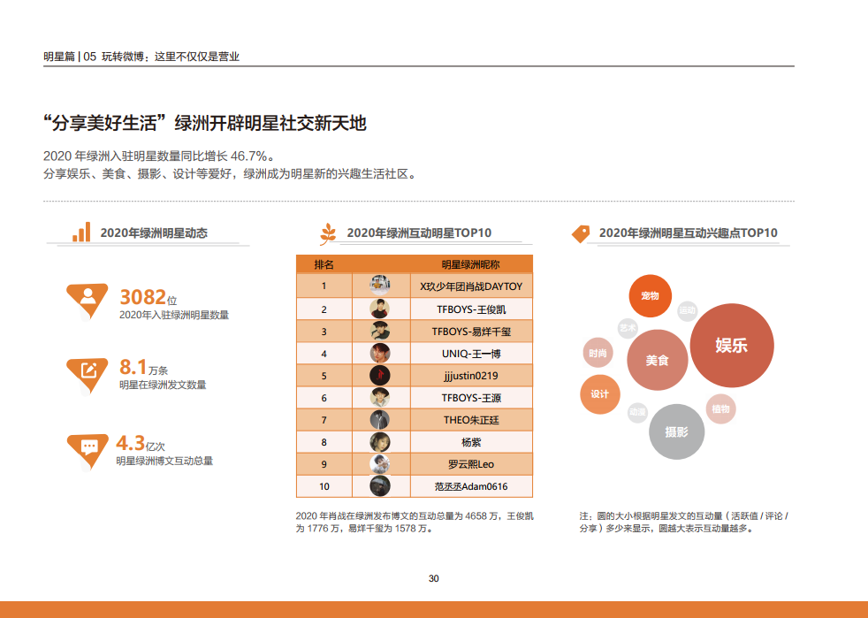Click the 排名 column header
This screenshot has width=868, height=618.
[324, 264]
